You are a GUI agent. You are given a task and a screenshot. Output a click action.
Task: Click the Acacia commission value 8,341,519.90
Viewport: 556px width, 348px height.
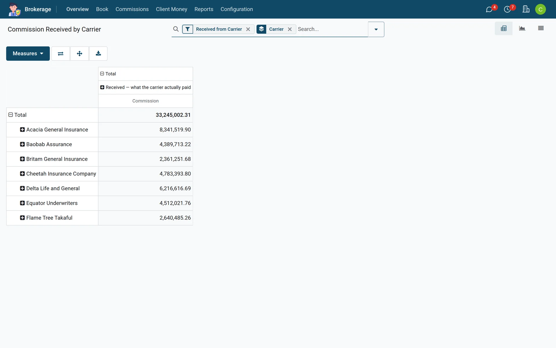175,130
